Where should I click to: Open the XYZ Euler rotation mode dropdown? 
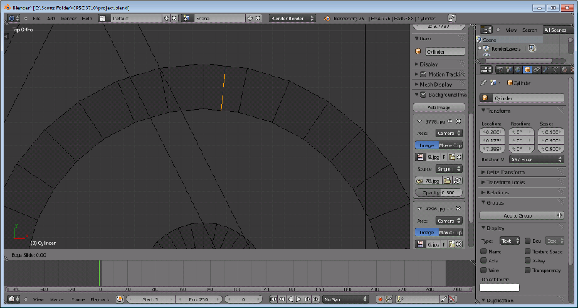[x=536, y=159]
